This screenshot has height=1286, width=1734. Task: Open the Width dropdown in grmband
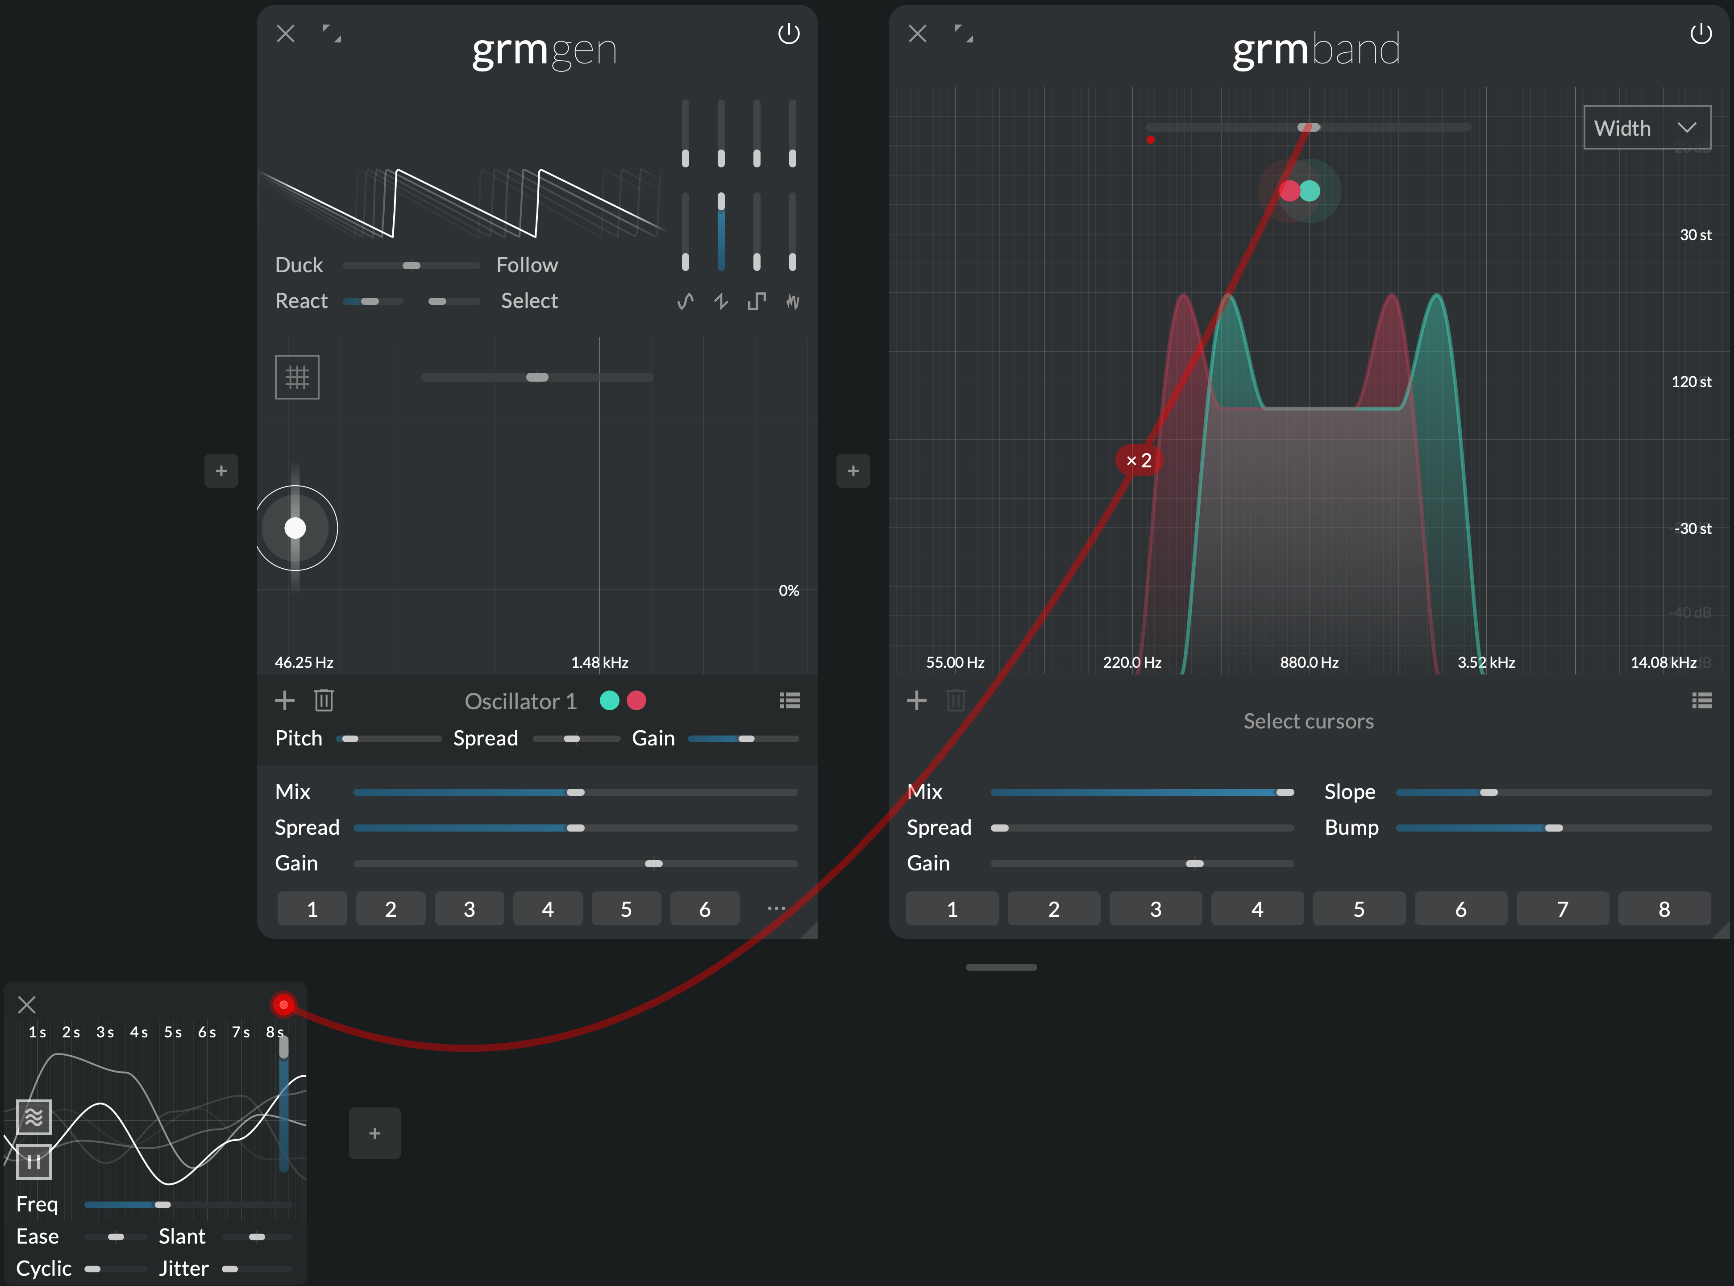pos(1647,128)
